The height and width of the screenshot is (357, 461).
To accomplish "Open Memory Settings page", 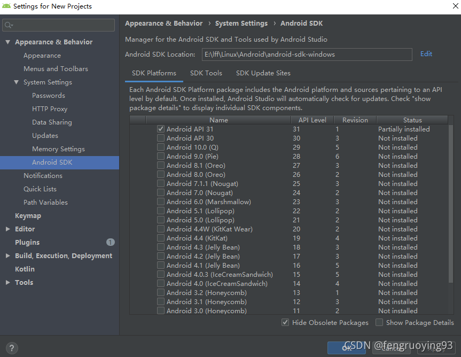I will pos(59,149).
